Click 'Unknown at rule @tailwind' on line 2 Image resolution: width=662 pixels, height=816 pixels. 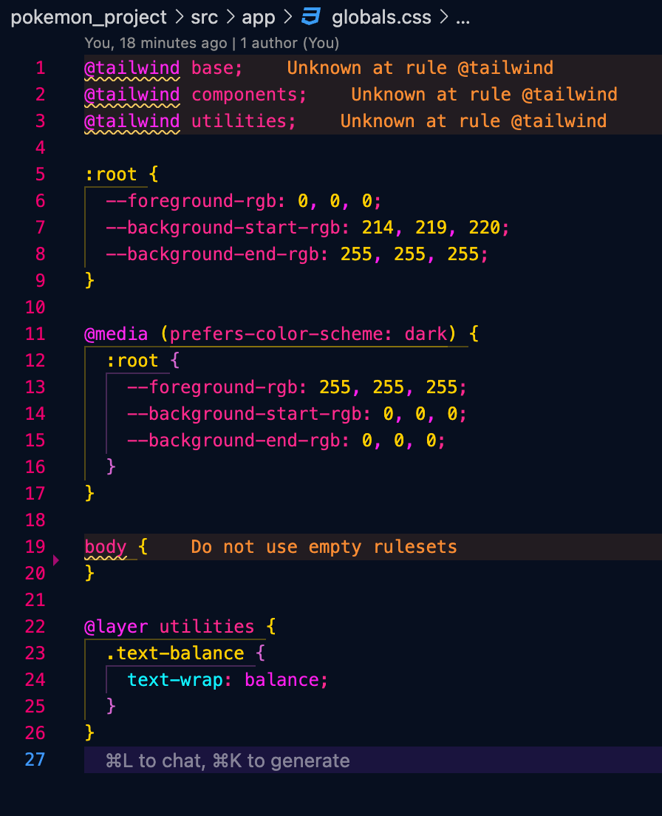(484, 95)
